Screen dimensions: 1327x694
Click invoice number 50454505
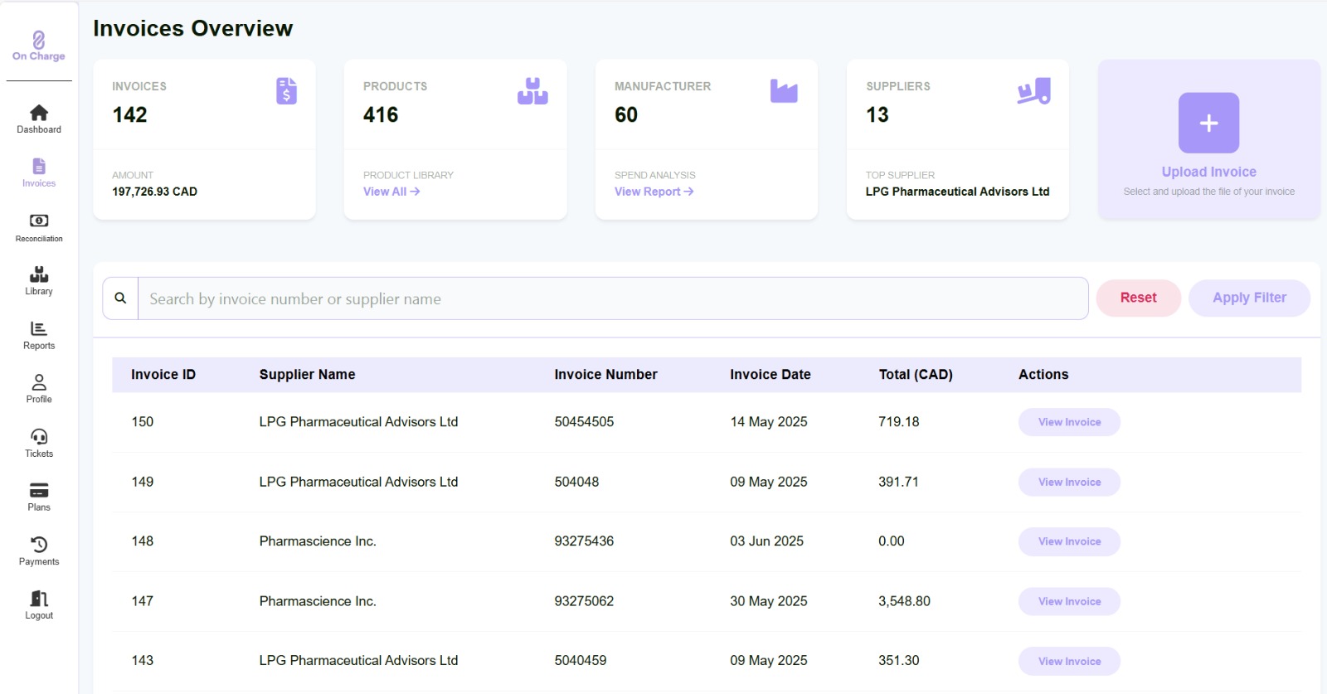[x=585, y=422]
